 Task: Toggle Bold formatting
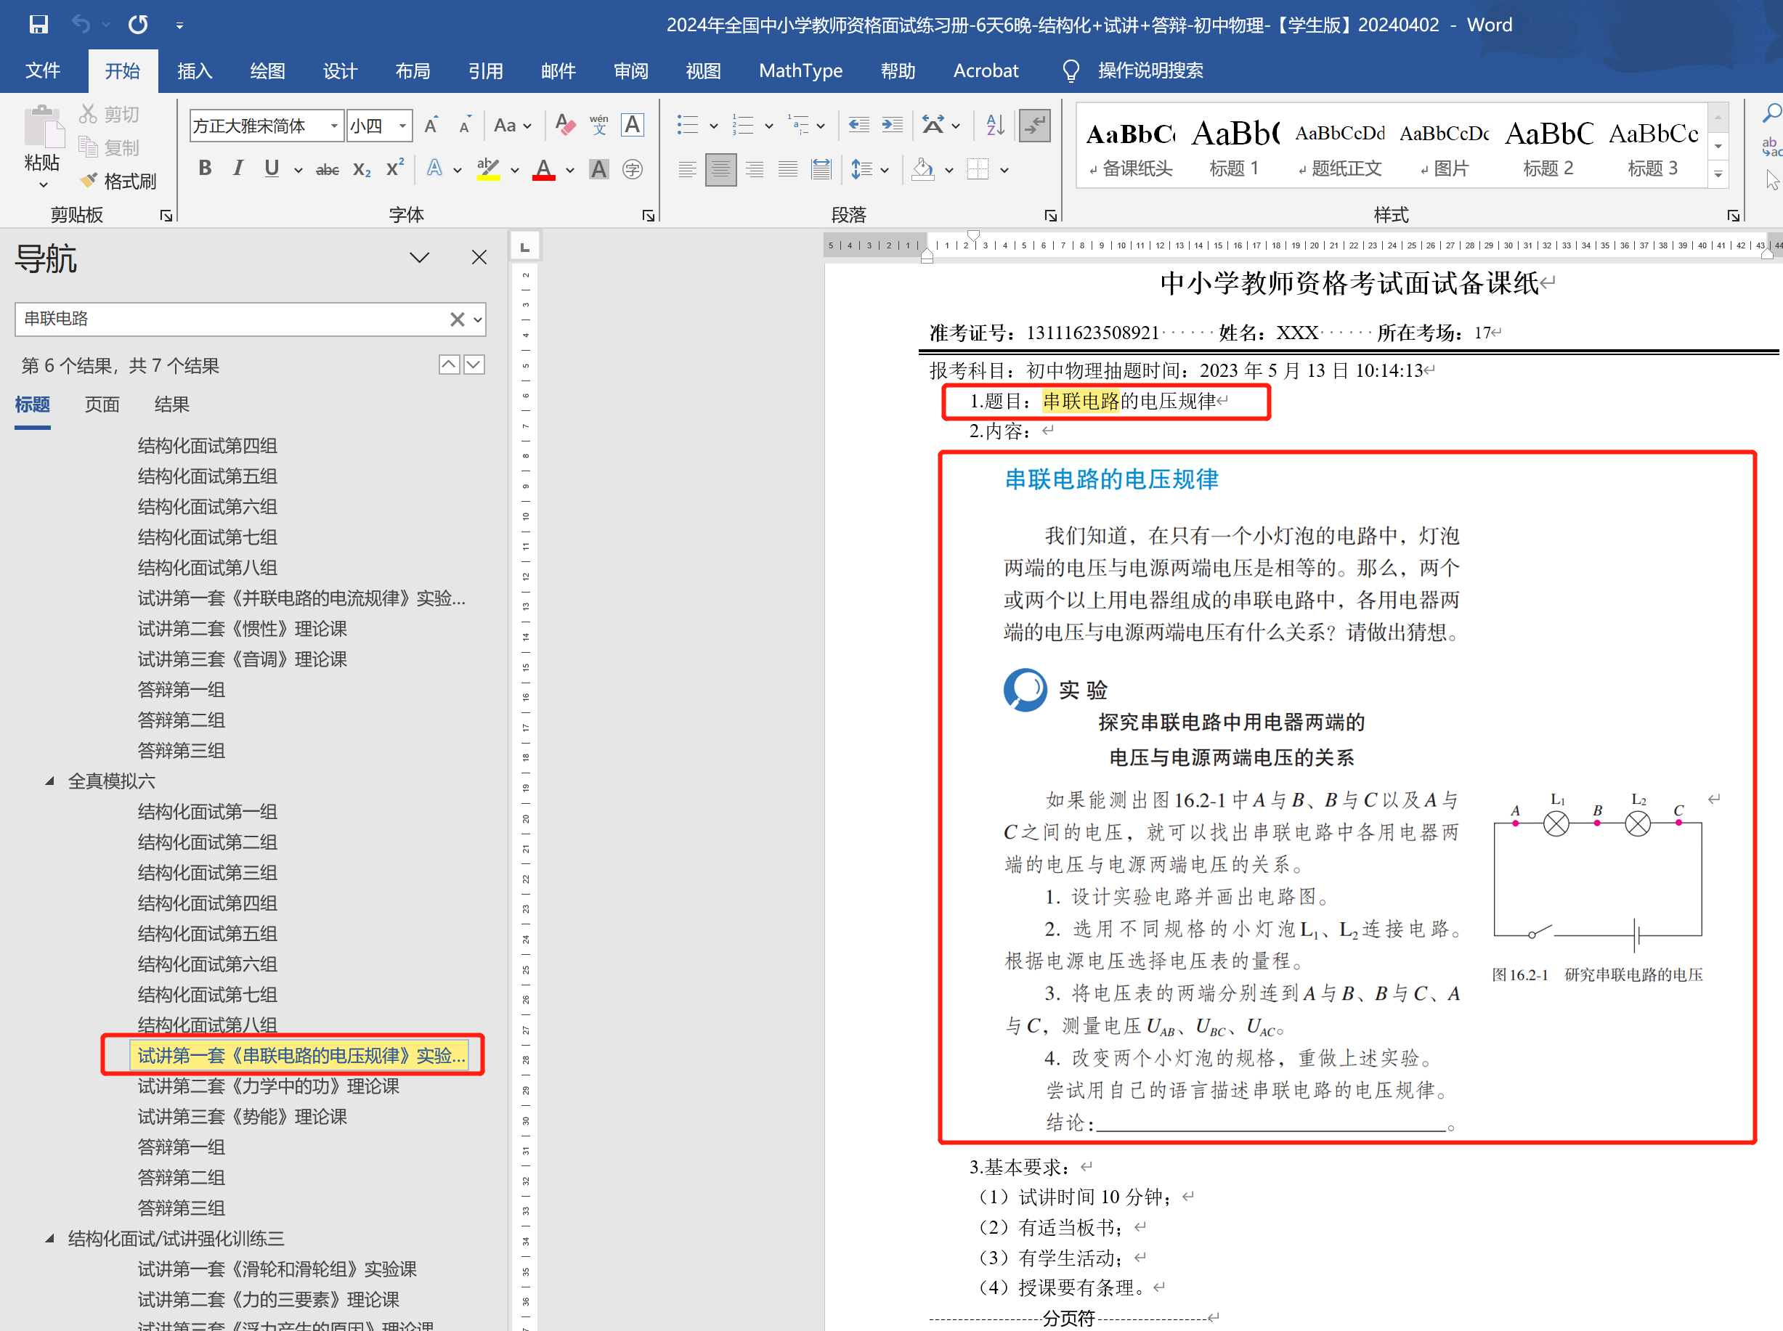tap(205, 168)
